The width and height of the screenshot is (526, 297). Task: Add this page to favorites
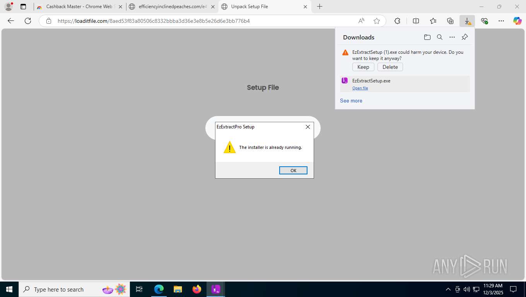click(x=377, y=21)
